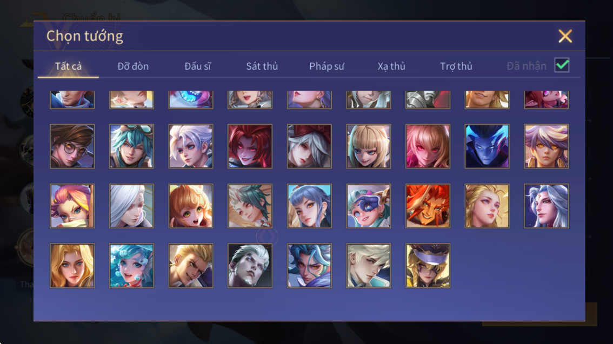The image size is (613, 344).
Task: Pick the hero with blue eyepatch mask
Action: pos(368,206)
